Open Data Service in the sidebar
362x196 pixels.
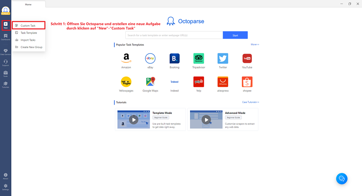pyautogui.click(x=5, y=52)
